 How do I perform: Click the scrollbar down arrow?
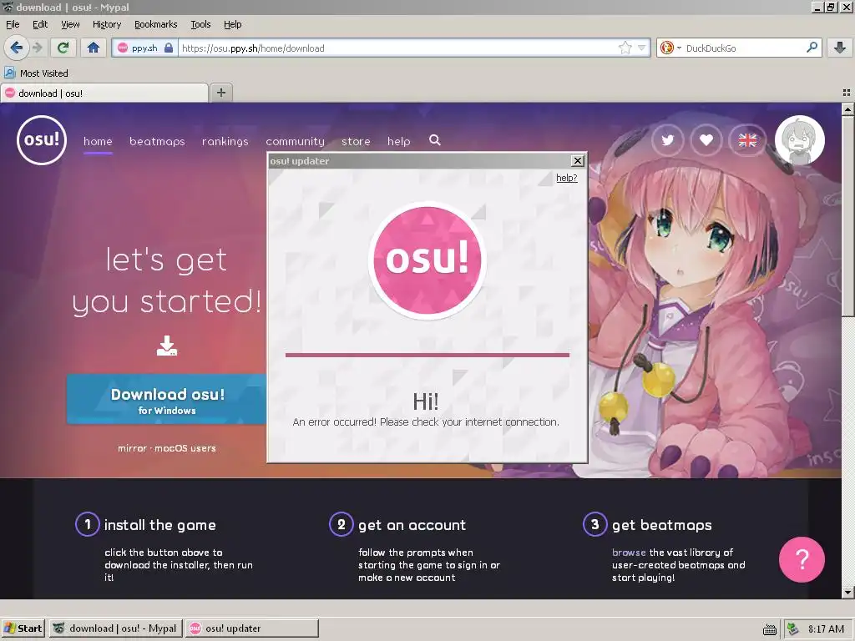pos(847,592)
